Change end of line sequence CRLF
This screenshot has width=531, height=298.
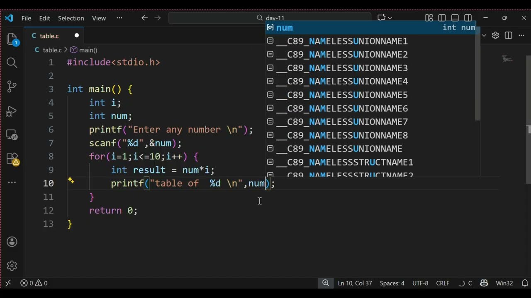click(443, 283)
